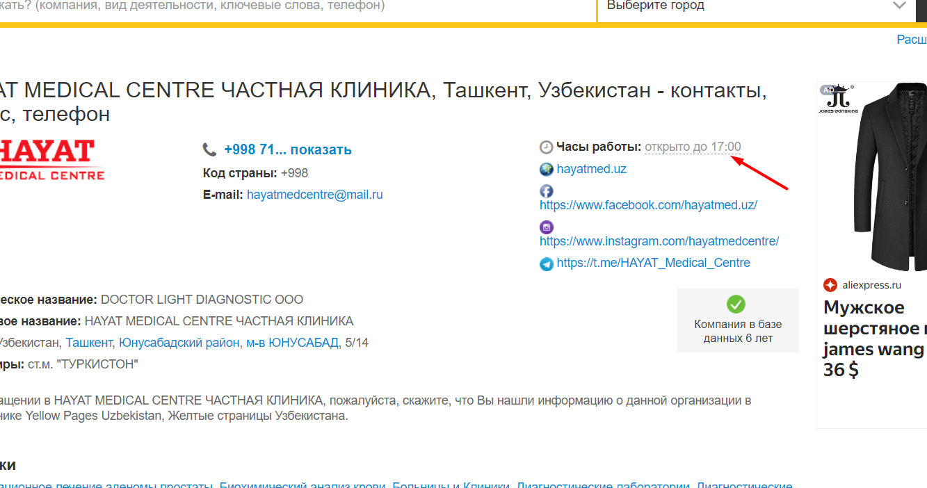
Task: Open email hayatmedcentre@mail.ru link
Action: pos(315,195)
